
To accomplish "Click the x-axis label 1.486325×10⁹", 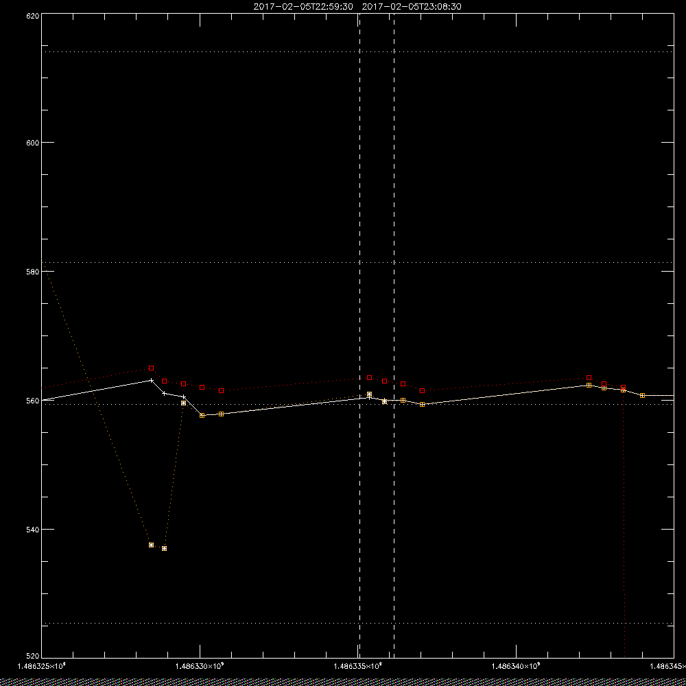I will [42, 666].
